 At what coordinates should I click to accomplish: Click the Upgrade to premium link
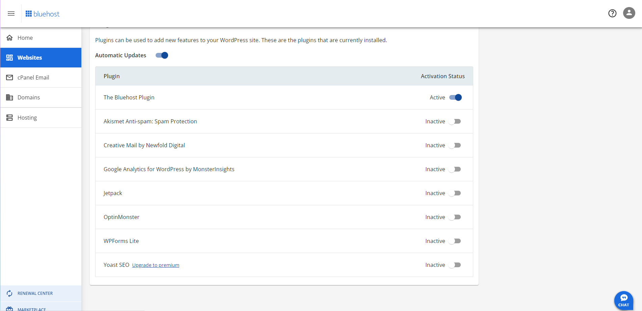(x=156, y=265)
